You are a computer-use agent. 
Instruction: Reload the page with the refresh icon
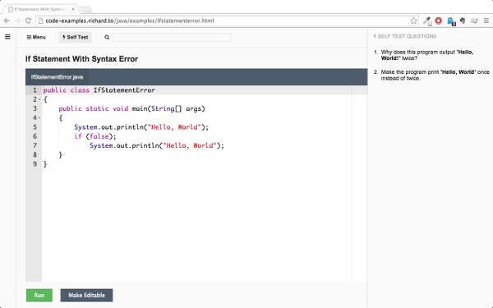coord(28,21)
